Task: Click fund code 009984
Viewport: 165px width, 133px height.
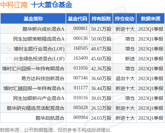Action: (81, 117)
